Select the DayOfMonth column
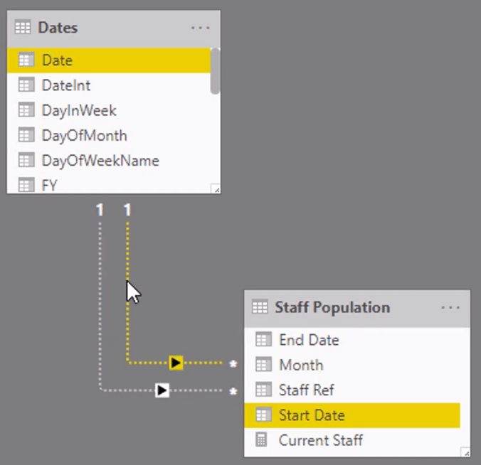This screenshot has height=465, width=481. click(109, 136)
